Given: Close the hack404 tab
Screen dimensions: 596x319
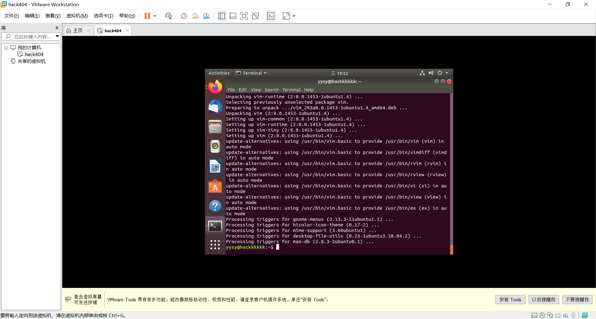Looking at the screenshot, I should [x=127, y=31].
